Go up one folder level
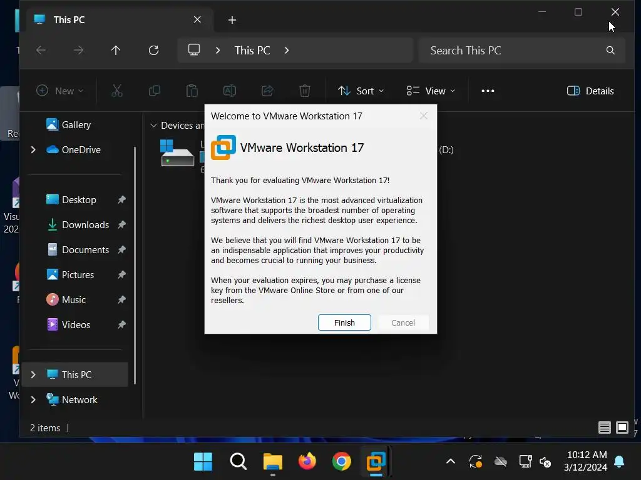Viewport: 641px width, 480px height. (x=116, y=50)
